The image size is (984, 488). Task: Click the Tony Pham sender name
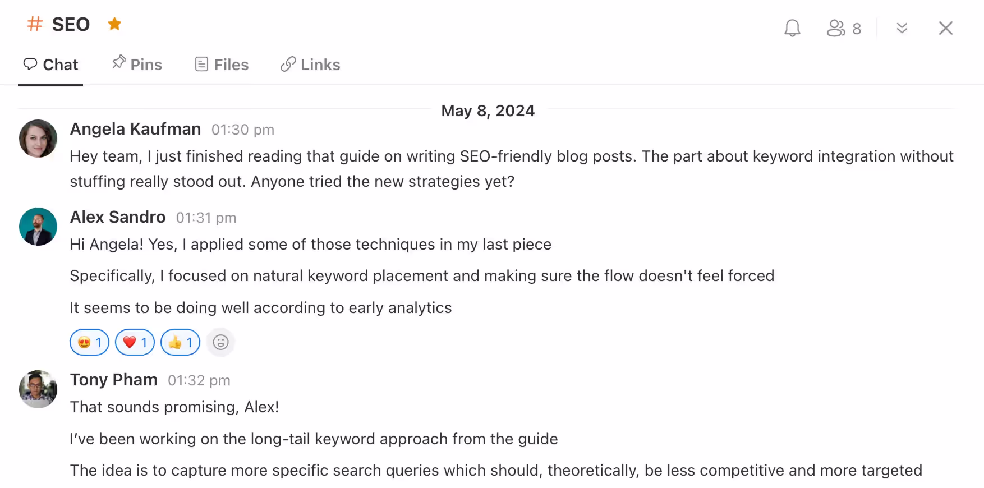click(113, 380)
